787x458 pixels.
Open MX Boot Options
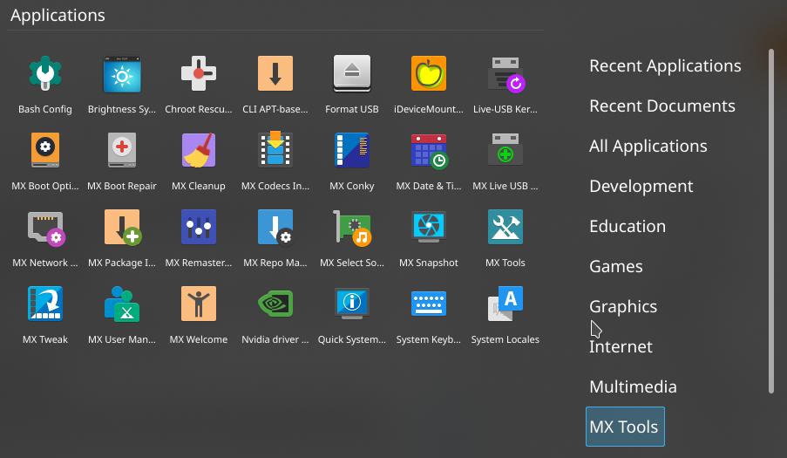(45, 150)
